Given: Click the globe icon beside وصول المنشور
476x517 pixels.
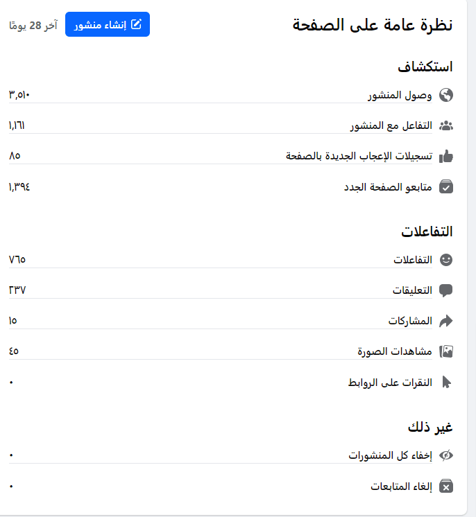Looking at the screenshot, I should [x=446, y=95].
